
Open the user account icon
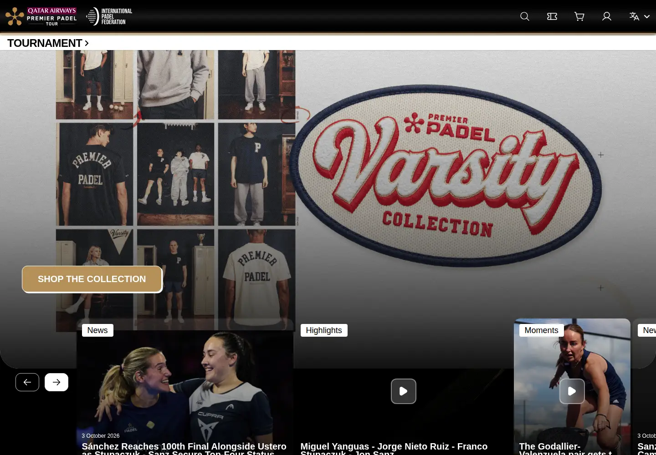coord(607,16)
